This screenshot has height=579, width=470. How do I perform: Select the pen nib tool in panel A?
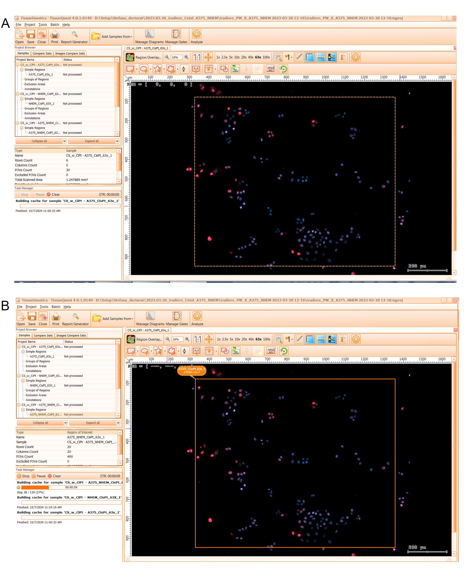(x=184, y=69)
